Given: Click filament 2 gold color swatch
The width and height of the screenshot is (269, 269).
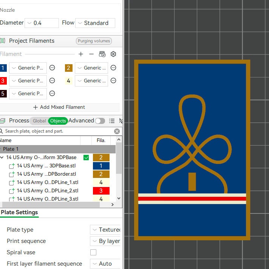Looking at the screenshot, I should (x=69, y=68).
